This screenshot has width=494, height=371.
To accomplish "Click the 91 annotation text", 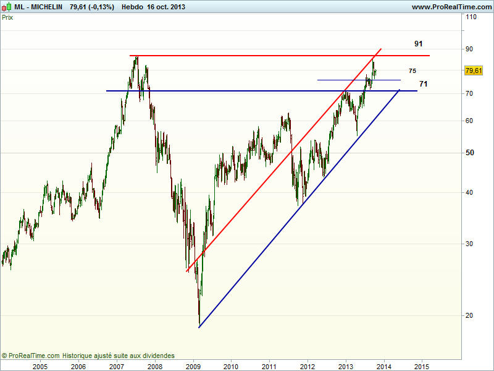I will (418, 44).
